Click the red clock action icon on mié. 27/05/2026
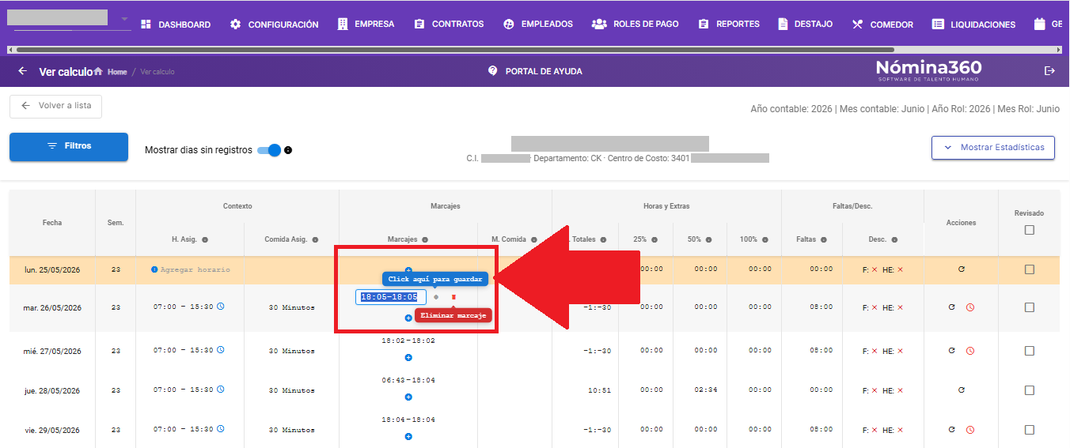Image resolution: width=1070 pixels, height=448 pixels. [970, 351]
